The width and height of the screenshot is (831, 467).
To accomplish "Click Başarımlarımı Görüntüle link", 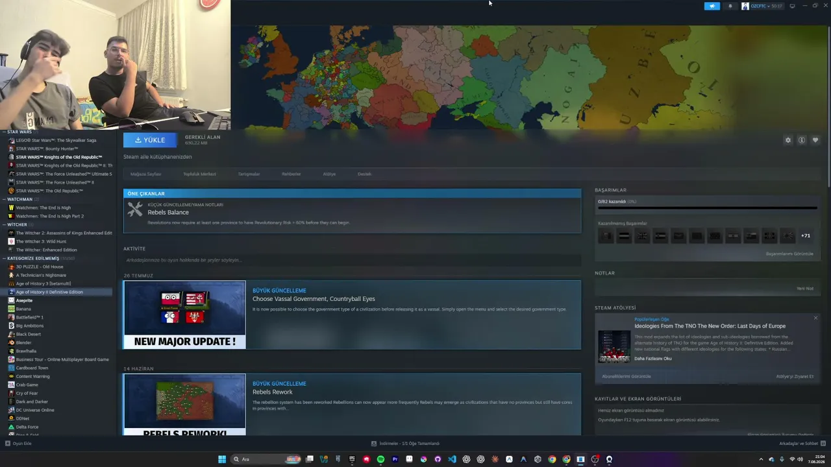I will point(789,254).
